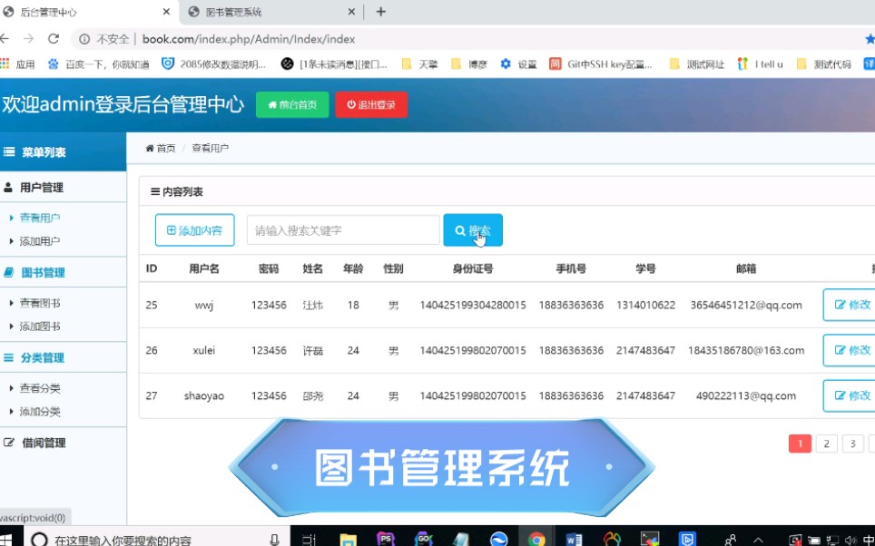Image resolution: width=875 pixels, height=546 pixels.
Task: Expand the 分类管理 sidebar section
Action: pos(41,357)
